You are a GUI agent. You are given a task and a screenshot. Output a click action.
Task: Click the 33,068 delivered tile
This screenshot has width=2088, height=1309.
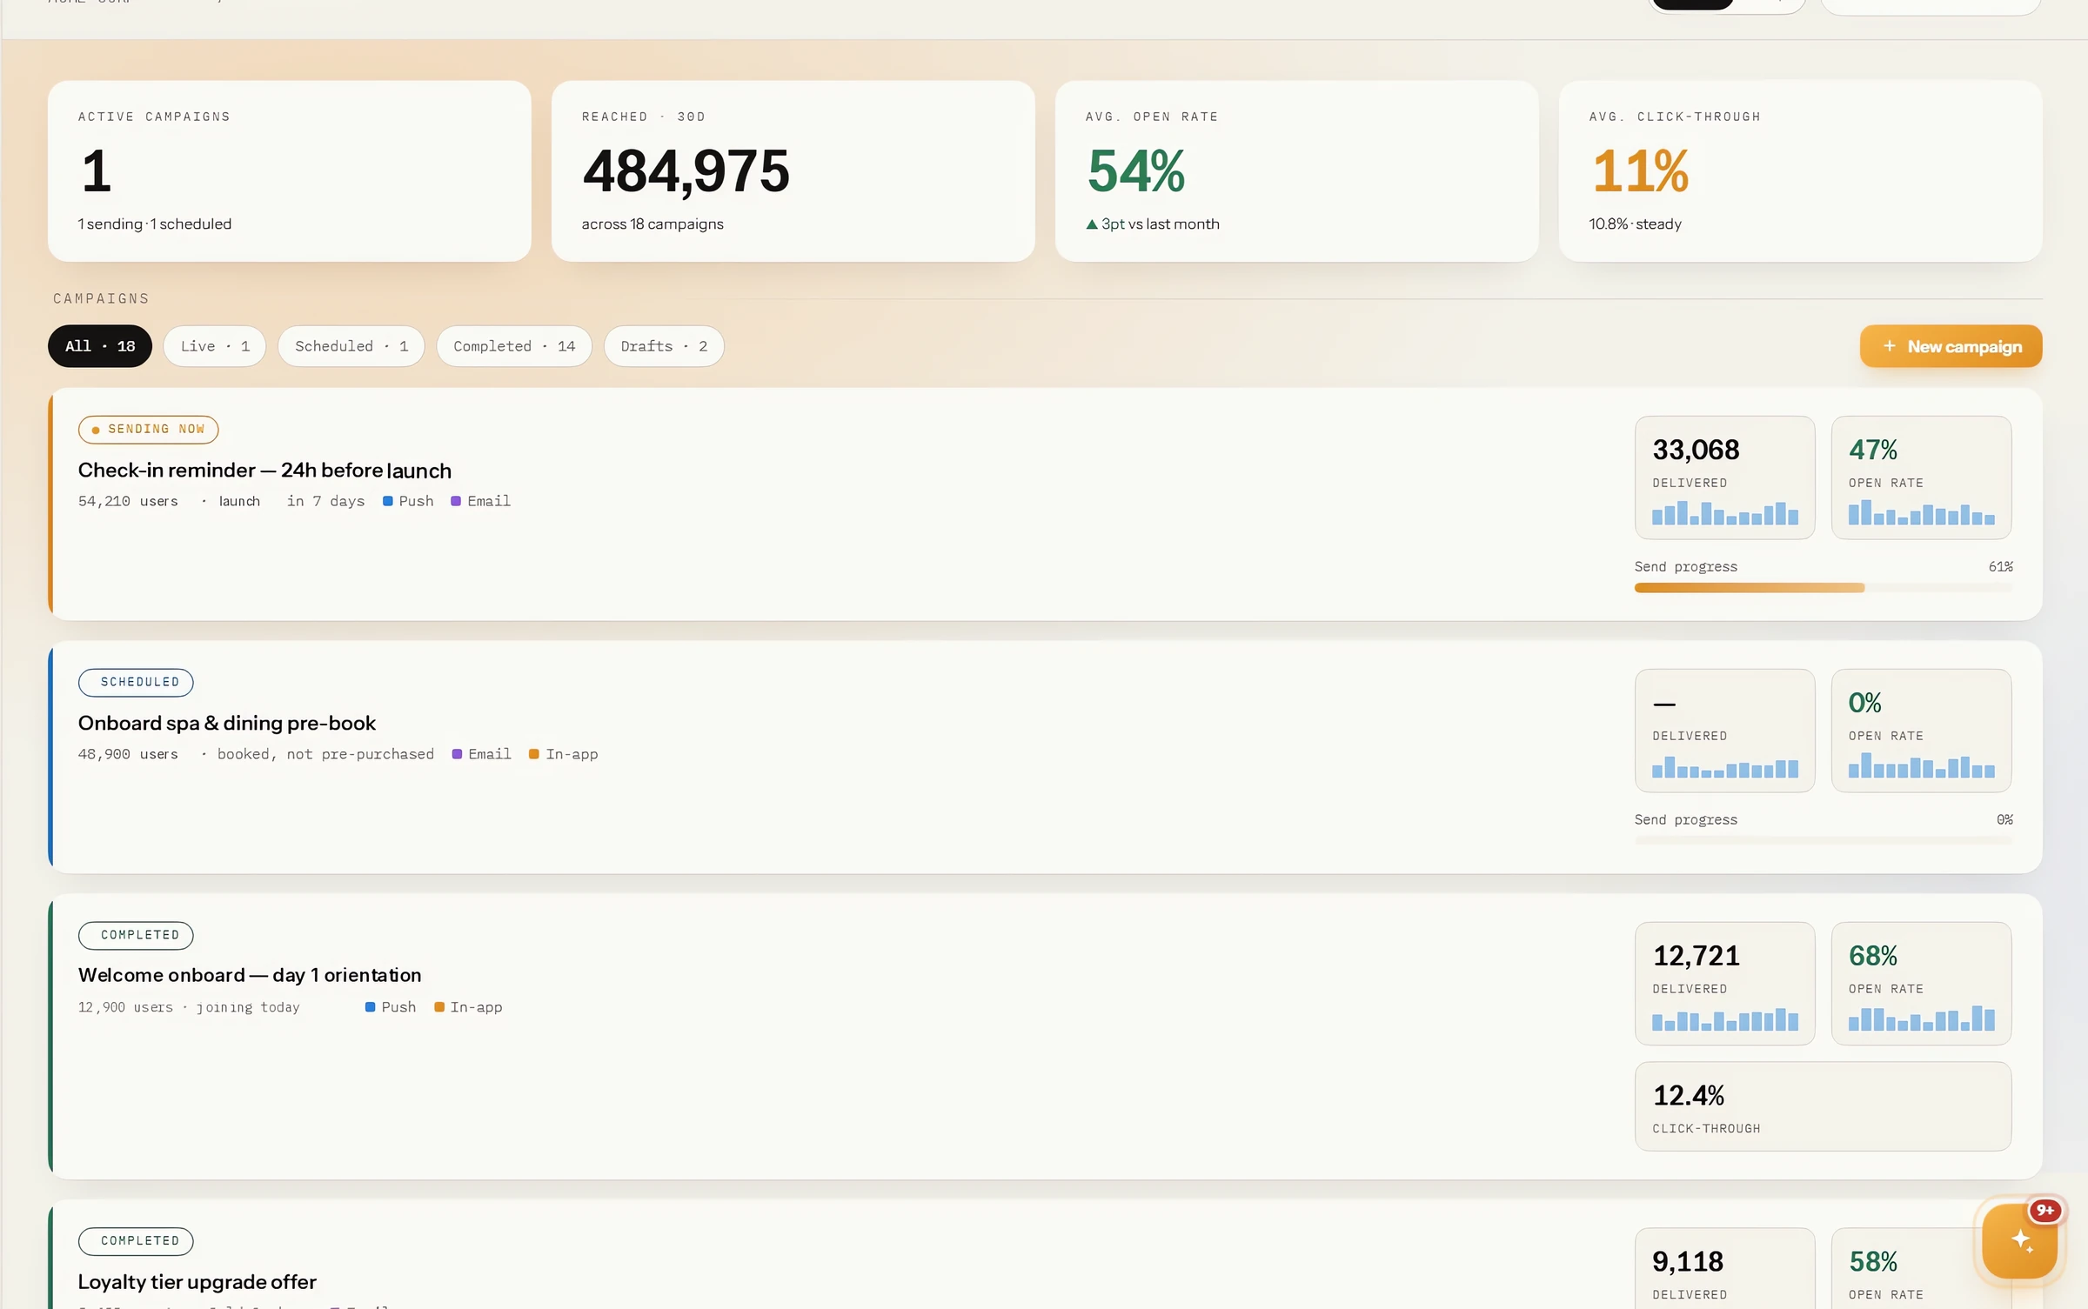pyautogui.click(x=1725, y=478)
